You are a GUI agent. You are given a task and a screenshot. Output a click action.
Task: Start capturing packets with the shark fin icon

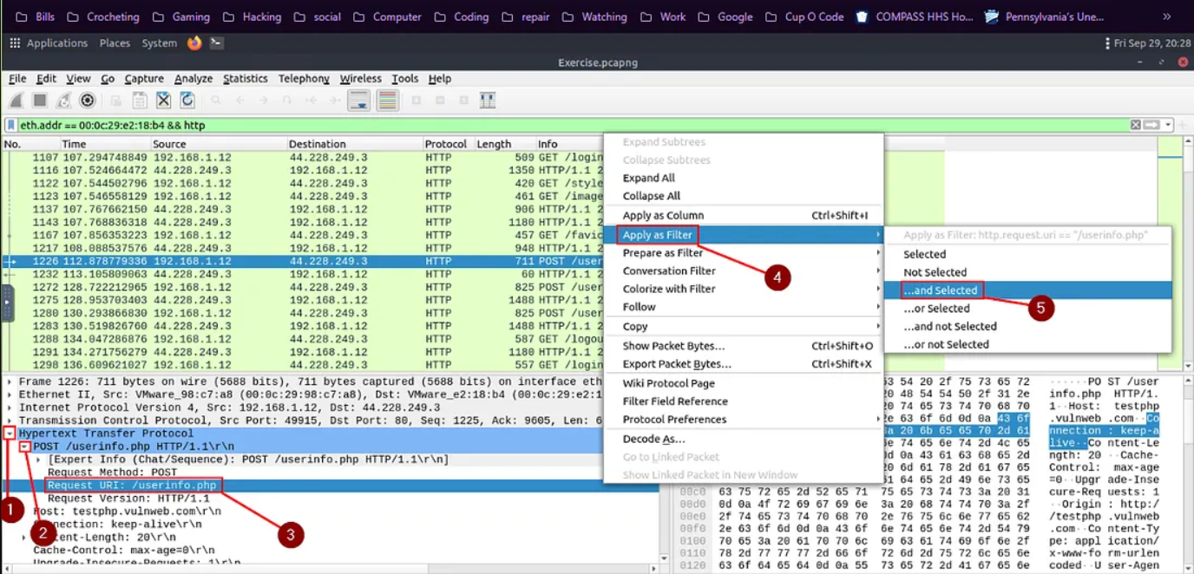coord(16,101)
